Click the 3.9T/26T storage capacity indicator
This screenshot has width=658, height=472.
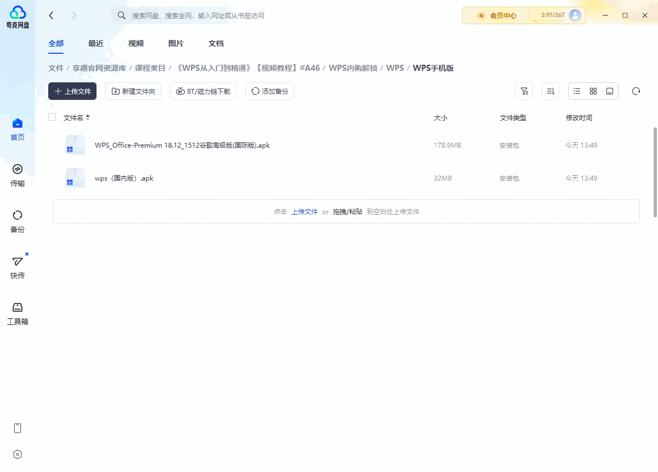pos(552,15)
